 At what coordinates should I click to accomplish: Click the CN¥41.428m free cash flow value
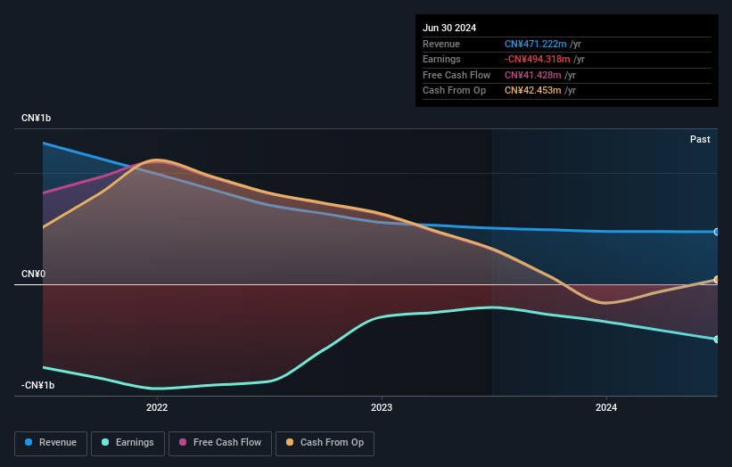click(x=532, y=75)
